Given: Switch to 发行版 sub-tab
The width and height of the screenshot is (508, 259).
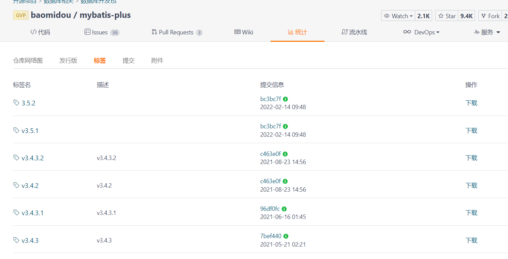Looking at the screenshot, I should [x=68, y=61].
